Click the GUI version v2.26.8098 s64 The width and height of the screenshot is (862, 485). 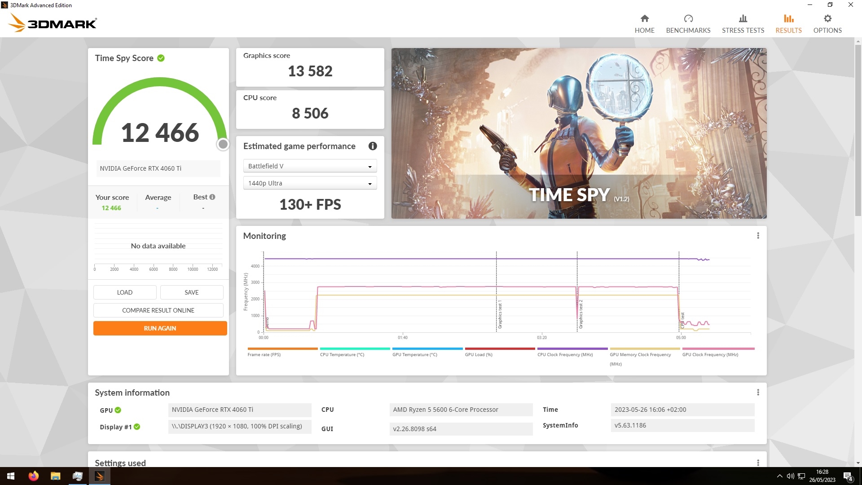[461, 429]
